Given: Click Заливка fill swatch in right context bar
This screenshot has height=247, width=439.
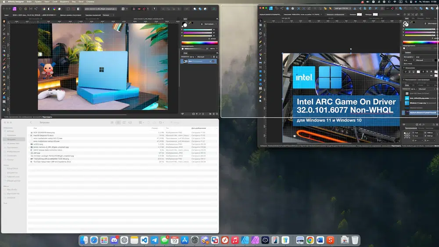Looking at the screenshot, I should coord(359,15).
